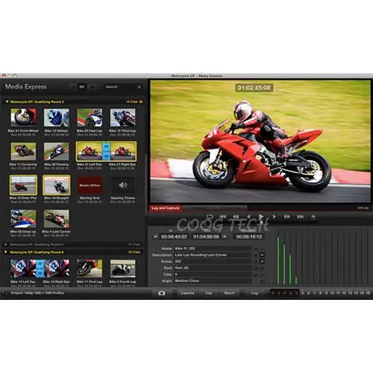Jump to the start of the clip
This screenshot has width=373, height=373.
(223, 217)
